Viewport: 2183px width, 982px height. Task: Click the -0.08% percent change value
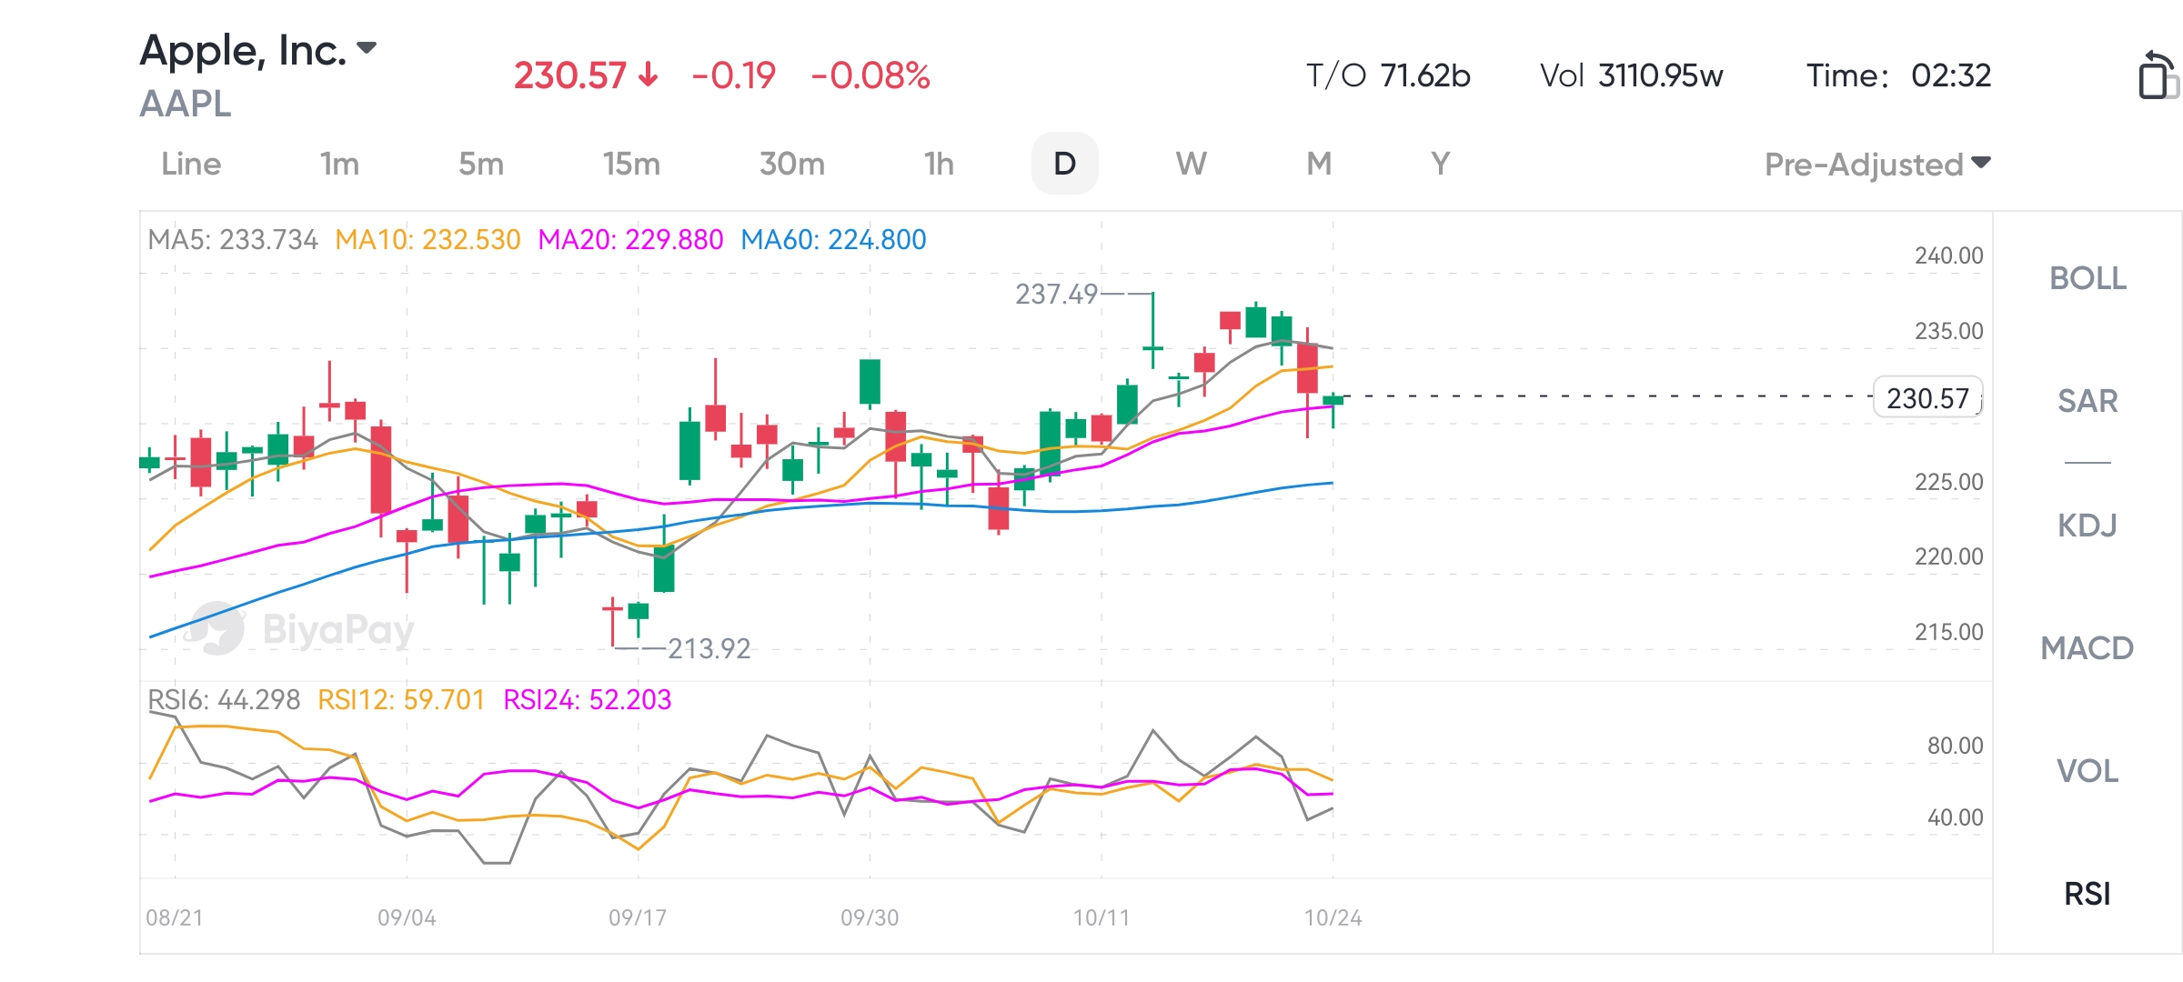[870, 75]
